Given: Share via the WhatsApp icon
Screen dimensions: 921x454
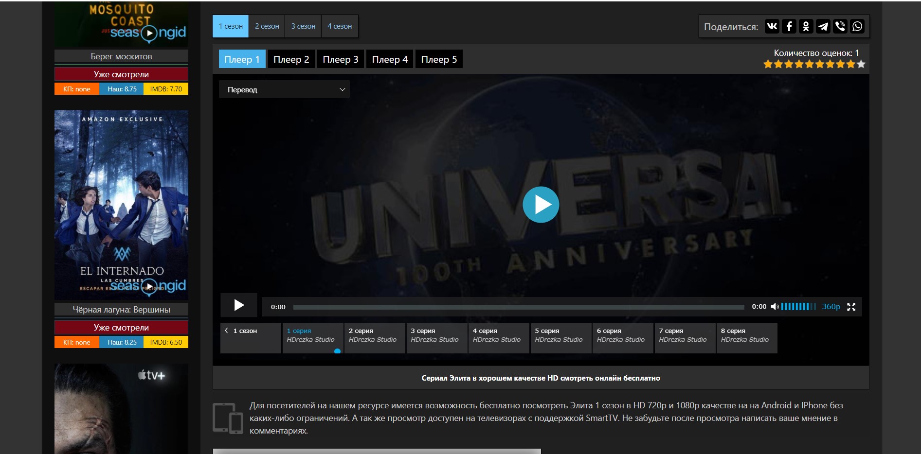Looking at the screenshot, I should click(857, 26).
